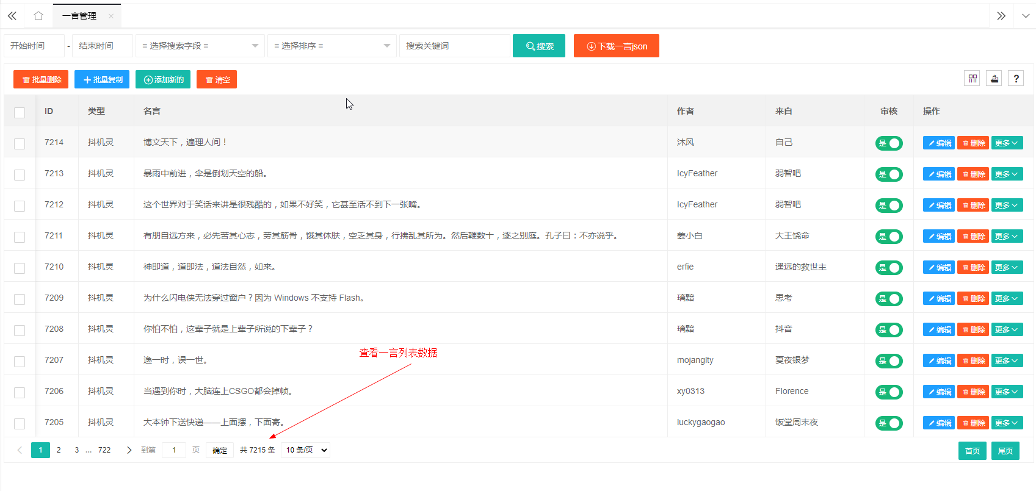Expand 更多 menu for row 7208

point(1007,329)
